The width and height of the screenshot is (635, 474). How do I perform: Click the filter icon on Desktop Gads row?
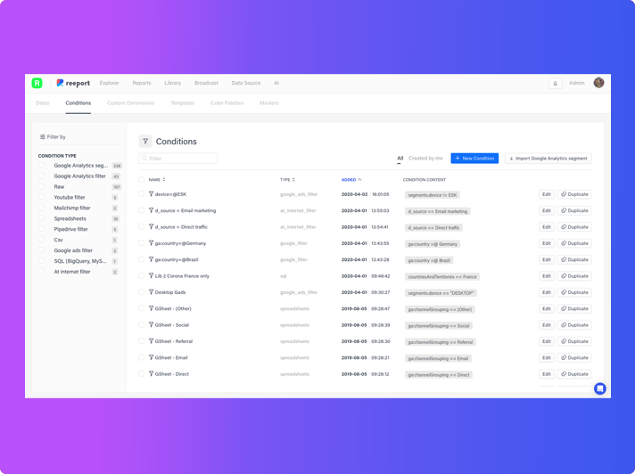(151, 292)
